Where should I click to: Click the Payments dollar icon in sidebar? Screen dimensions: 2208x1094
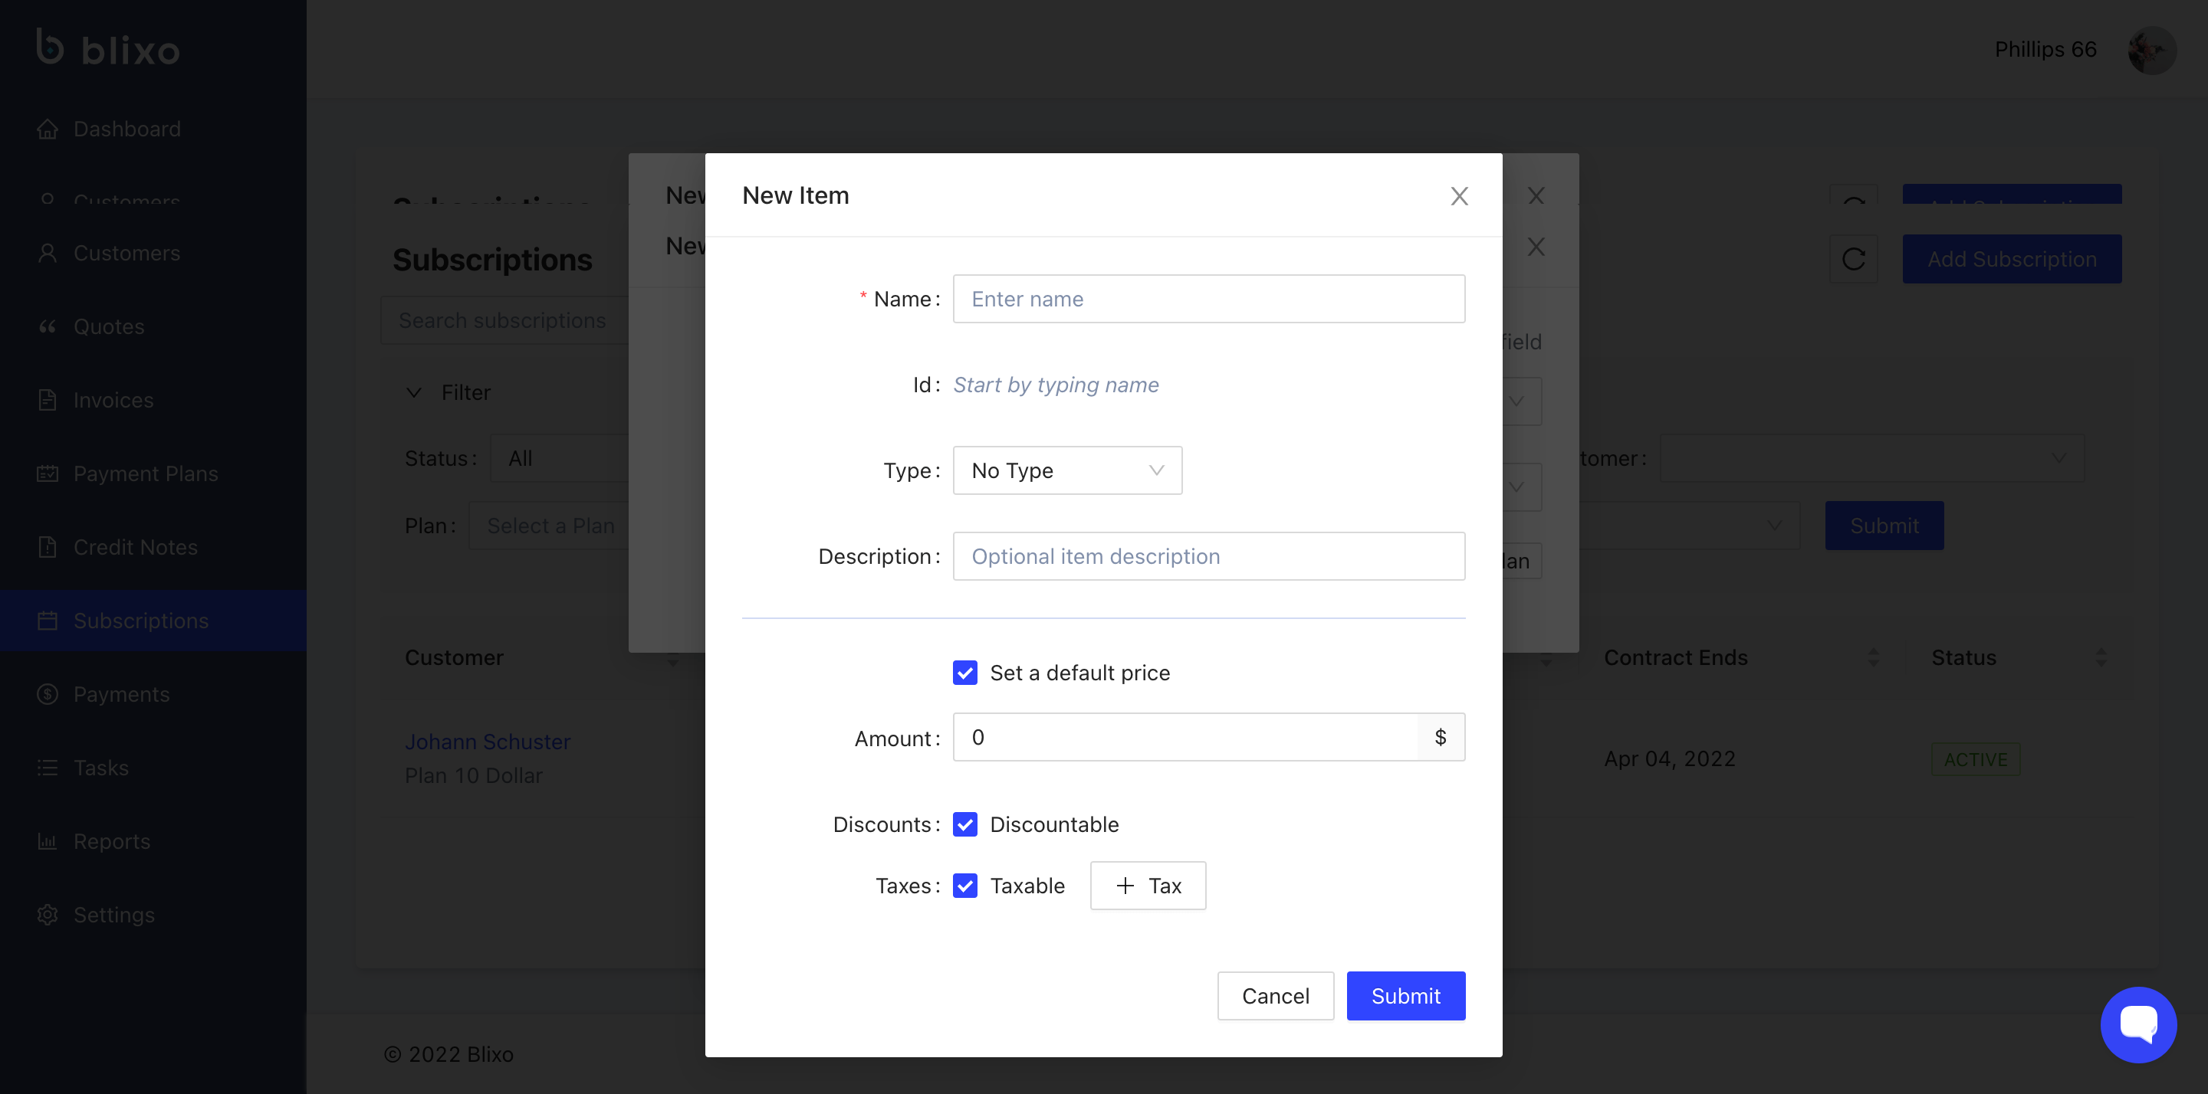point(48,694)
